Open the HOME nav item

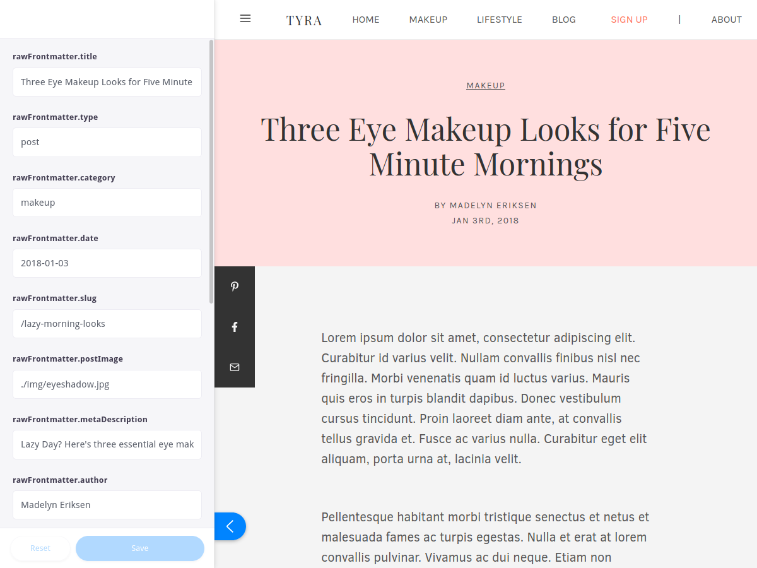[x=366, y=20]
